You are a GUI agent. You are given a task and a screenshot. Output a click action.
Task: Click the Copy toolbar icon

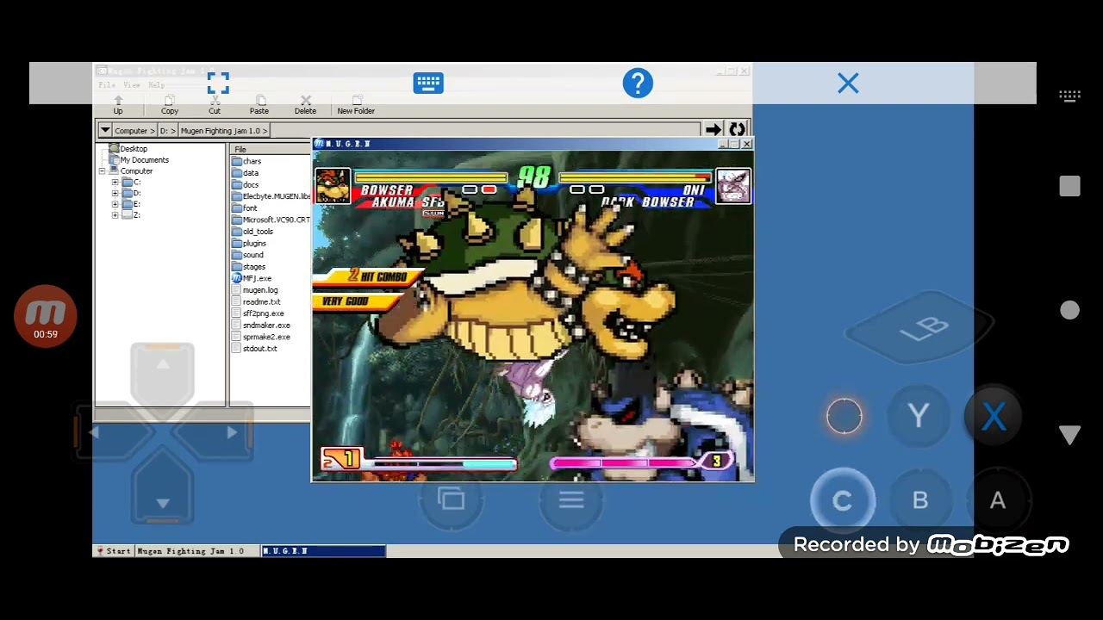click(x=170, y=105)
